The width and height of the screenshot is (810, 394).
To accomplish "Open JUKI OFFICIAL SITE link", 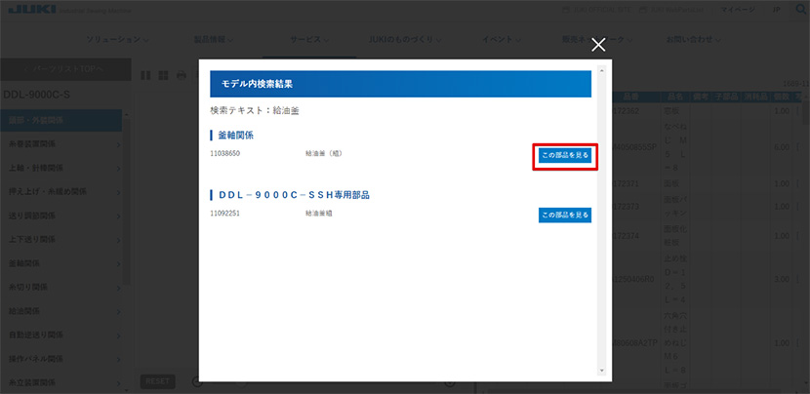I will tap(595, 10).
